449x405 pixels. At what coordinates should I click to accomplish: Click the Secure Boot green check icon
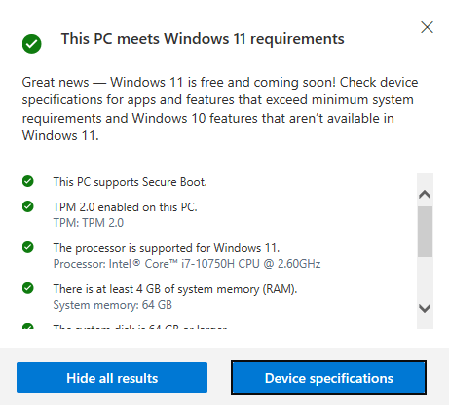tap(28, 181)
